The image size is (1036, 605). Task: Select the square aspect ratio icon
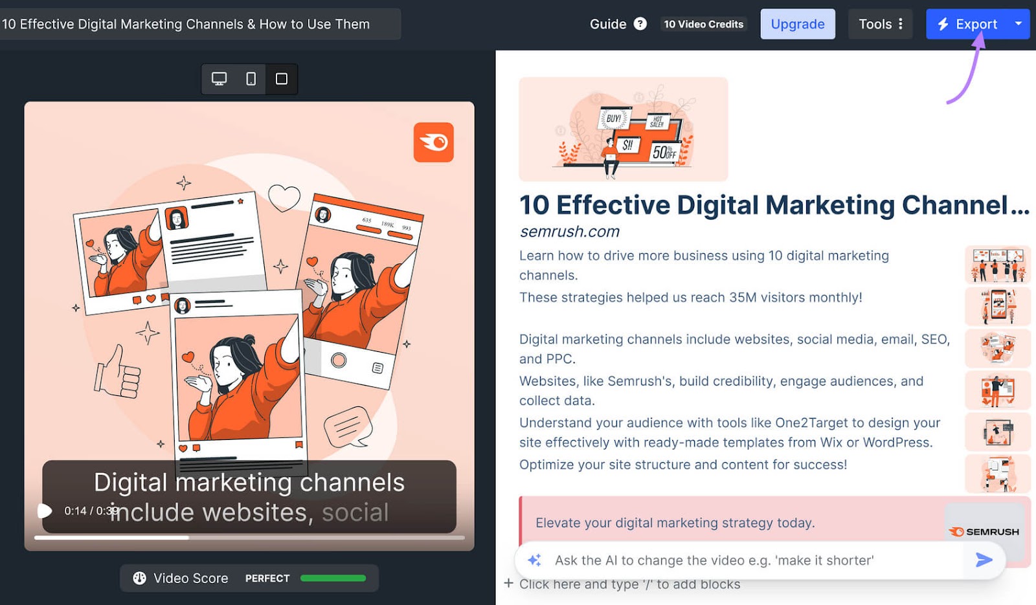coord(281,78)
